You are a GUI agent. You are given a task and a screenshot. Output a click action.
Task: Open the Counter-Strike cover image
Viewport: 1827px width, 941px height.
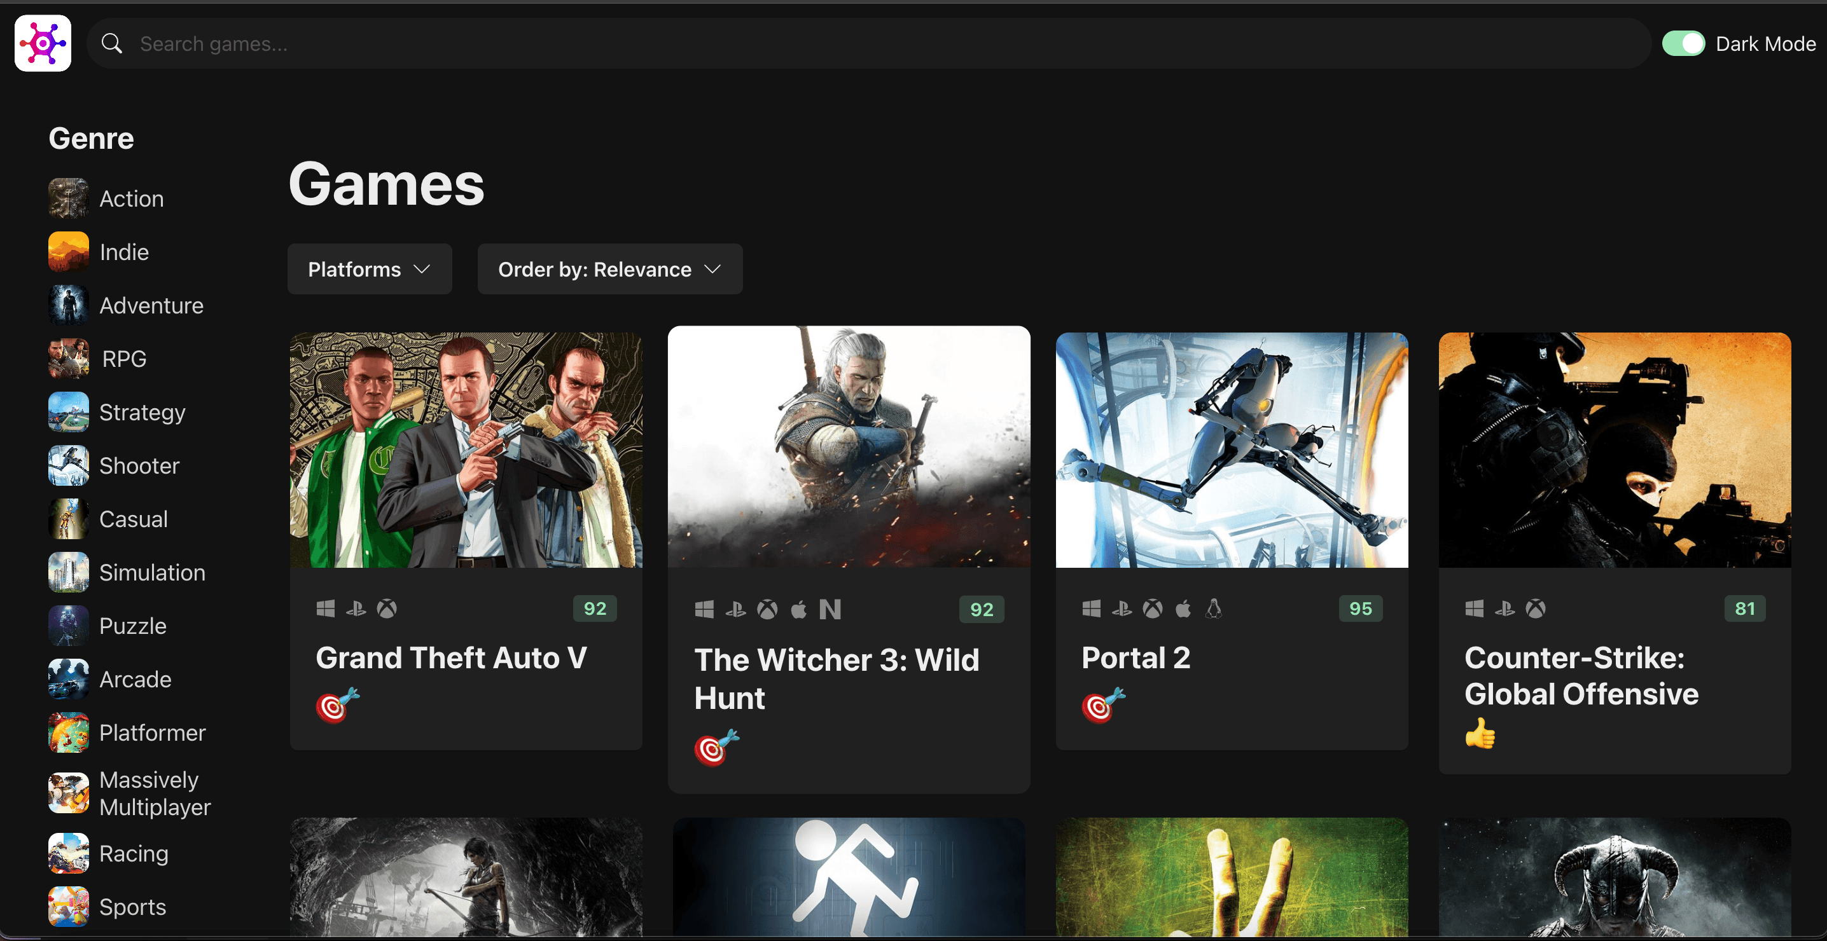[x=1615, y=450]
